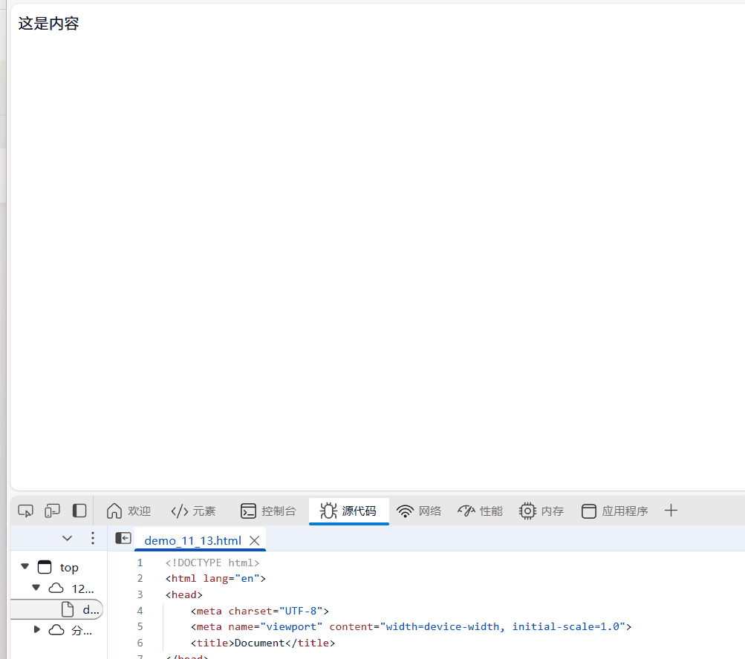Hide the navigator sidebar with toggle icon
Viewport: 745px width, 659px height.
click(123, 539)
